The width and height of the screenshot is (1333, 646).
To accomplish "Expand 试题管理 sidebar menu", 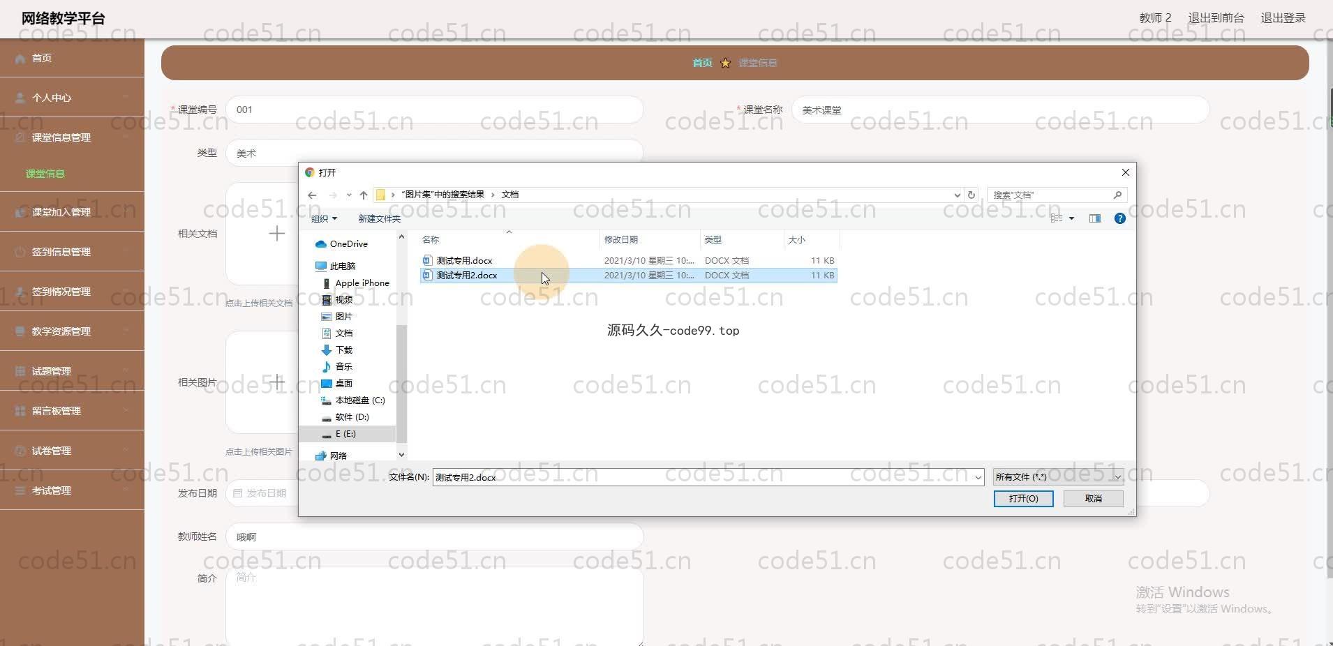I will point(72,371).
